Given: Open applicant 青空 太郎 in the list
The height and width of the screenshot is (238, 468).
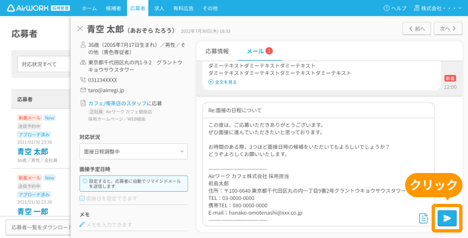Looking at the screenshot, I should tap(33, 152).
